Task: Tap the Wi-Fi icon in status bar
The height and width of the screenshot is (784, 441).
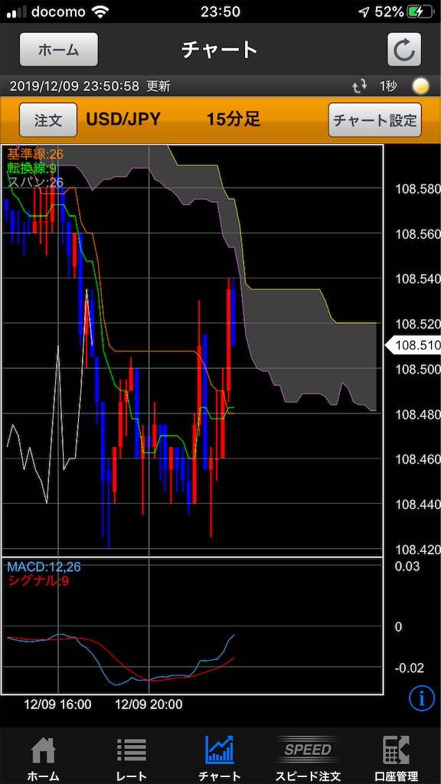Action: [x=100, y=12]
